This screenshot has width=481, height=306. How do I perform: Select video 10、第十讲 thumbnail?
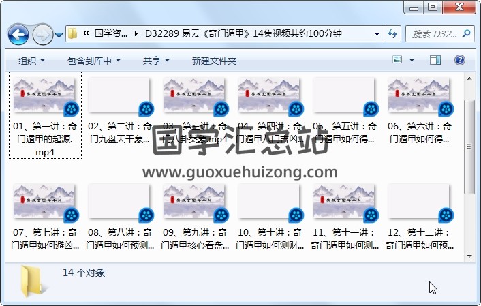(x=270, y=202)
